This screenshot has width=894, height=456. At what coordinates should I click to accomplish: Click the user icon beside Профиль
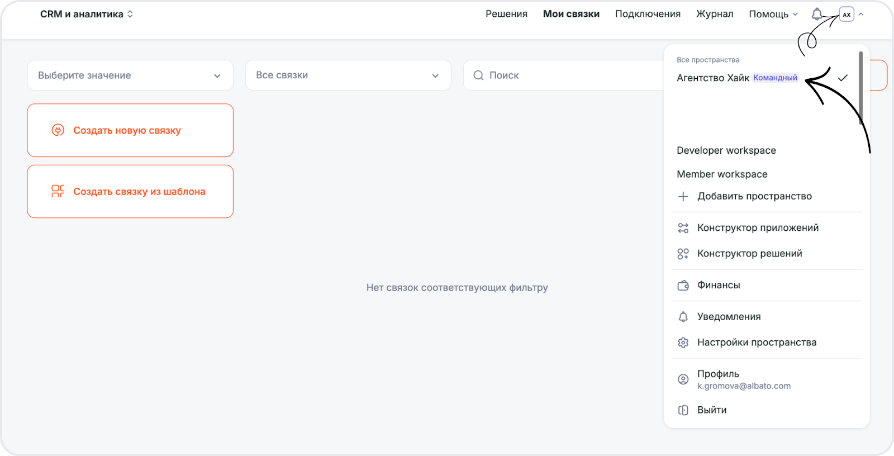tap(683, 379)
